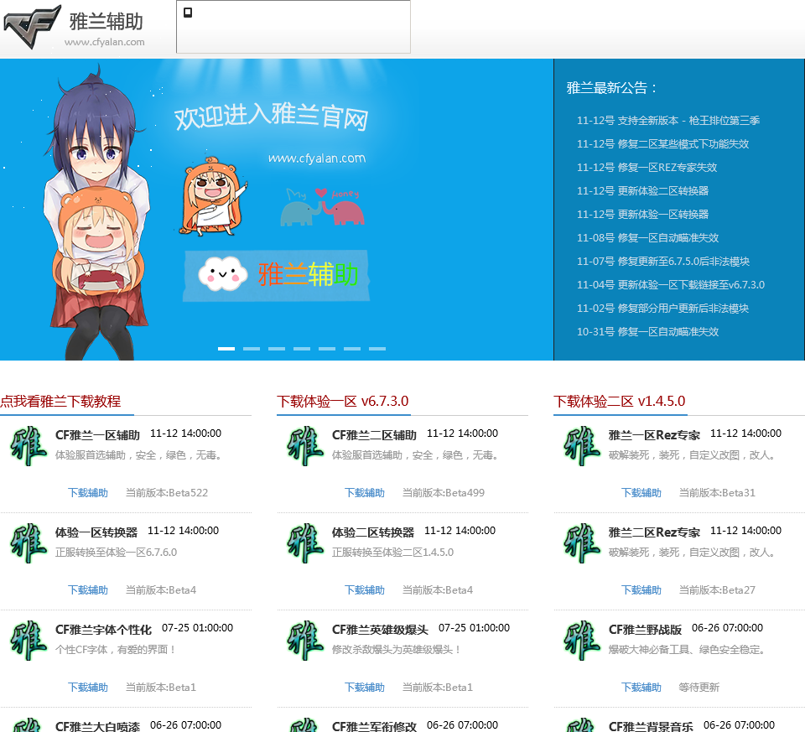Click the 雅兰二区Rez专家 title
This screenshot has width=805, height=732.
click(x=655, y=532)
